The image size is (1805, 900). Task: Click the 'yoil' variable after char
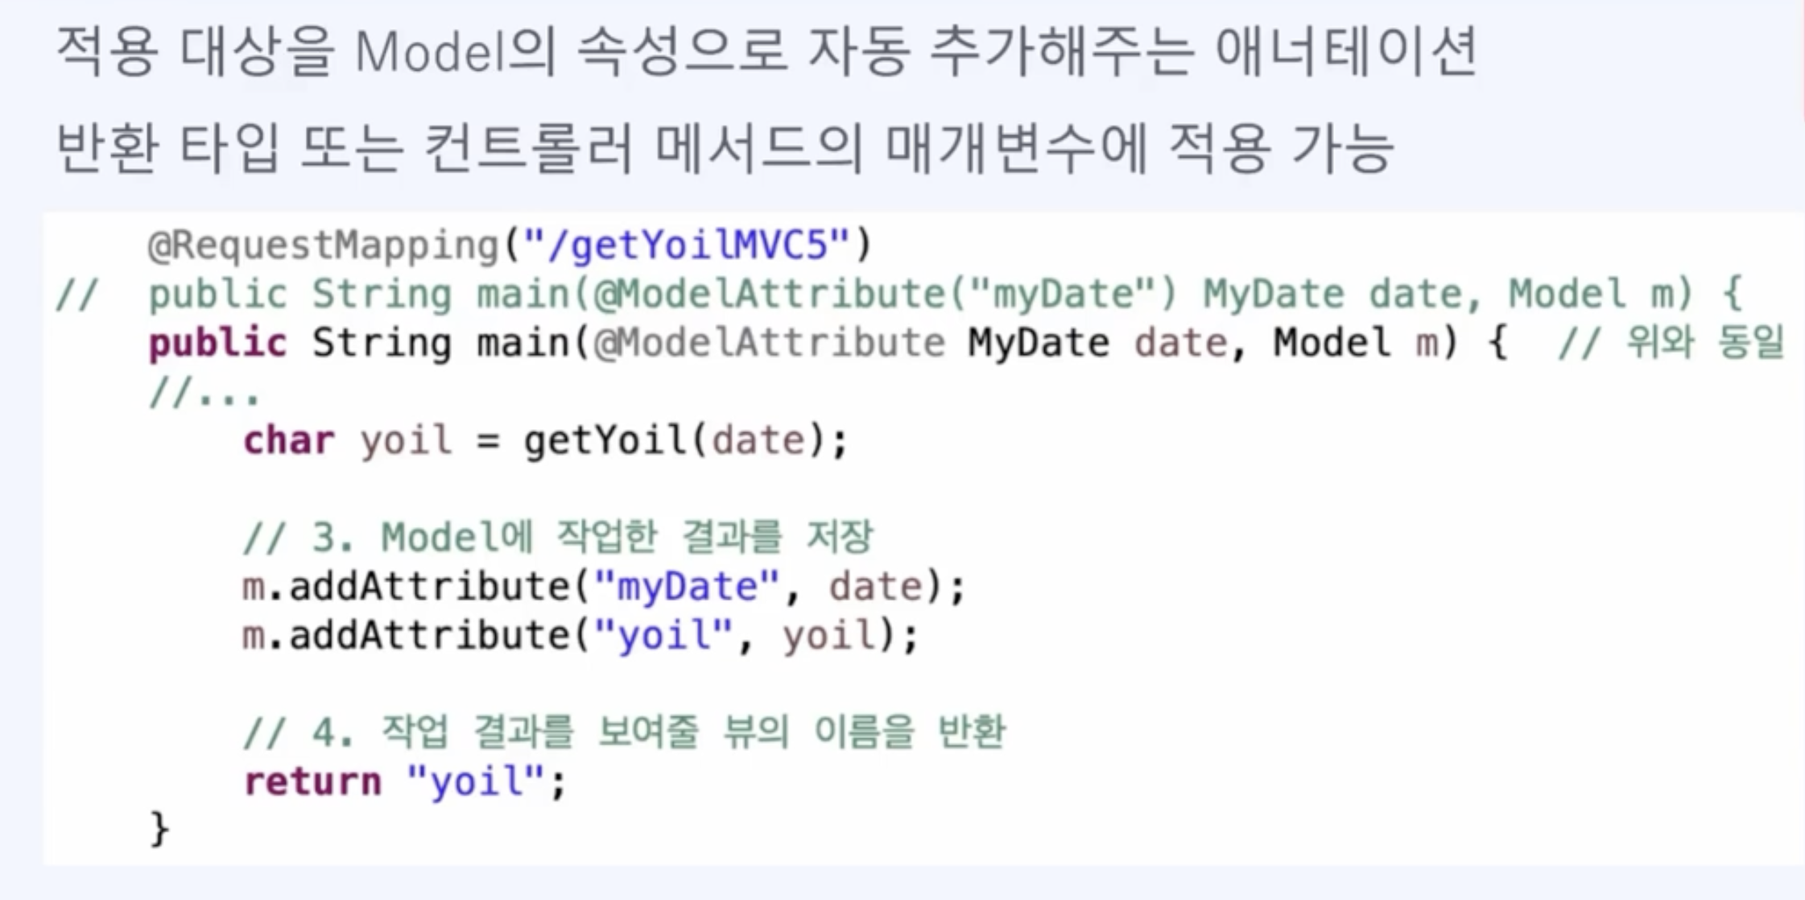(405, 441)
